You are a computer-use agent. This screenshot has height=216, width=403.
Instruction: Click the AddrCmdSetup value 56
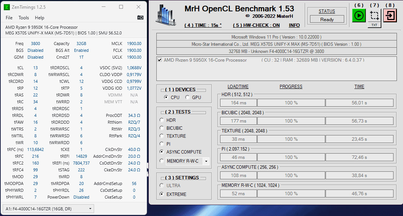point(134,184)
